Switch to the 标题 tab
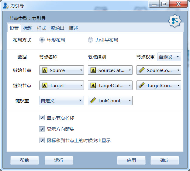Screen dimensions: 190x171 (x=28, y=28)
